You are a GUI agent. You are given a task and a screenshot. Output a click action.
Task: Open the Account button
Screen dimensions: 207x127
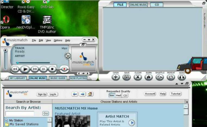(x=150, y=94)
